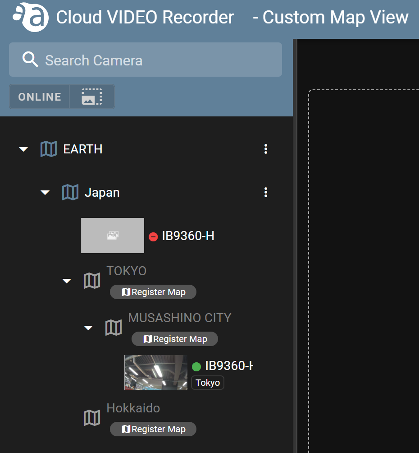This screenshot has height=453, width=419.
Task: Collapse the MUSASHINO CITY node
Action: tap(88, 327)
